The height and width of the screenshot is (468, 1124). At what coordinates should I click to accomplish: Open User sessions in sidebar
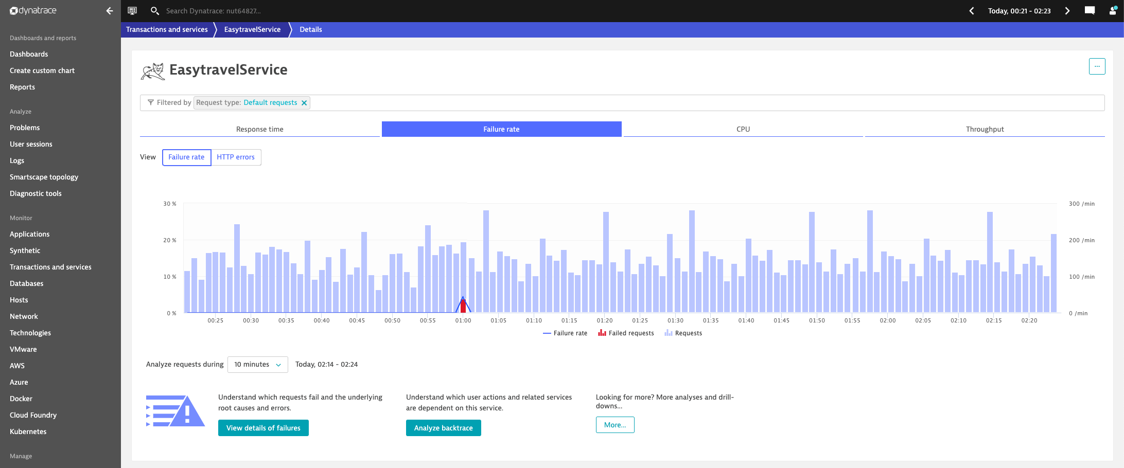[31, 144]
